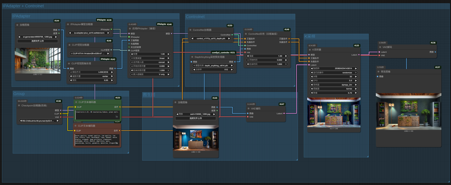Open the 插值方式 LANCZOS dropdown
451x185 pixels.
(x=92, y=72)
